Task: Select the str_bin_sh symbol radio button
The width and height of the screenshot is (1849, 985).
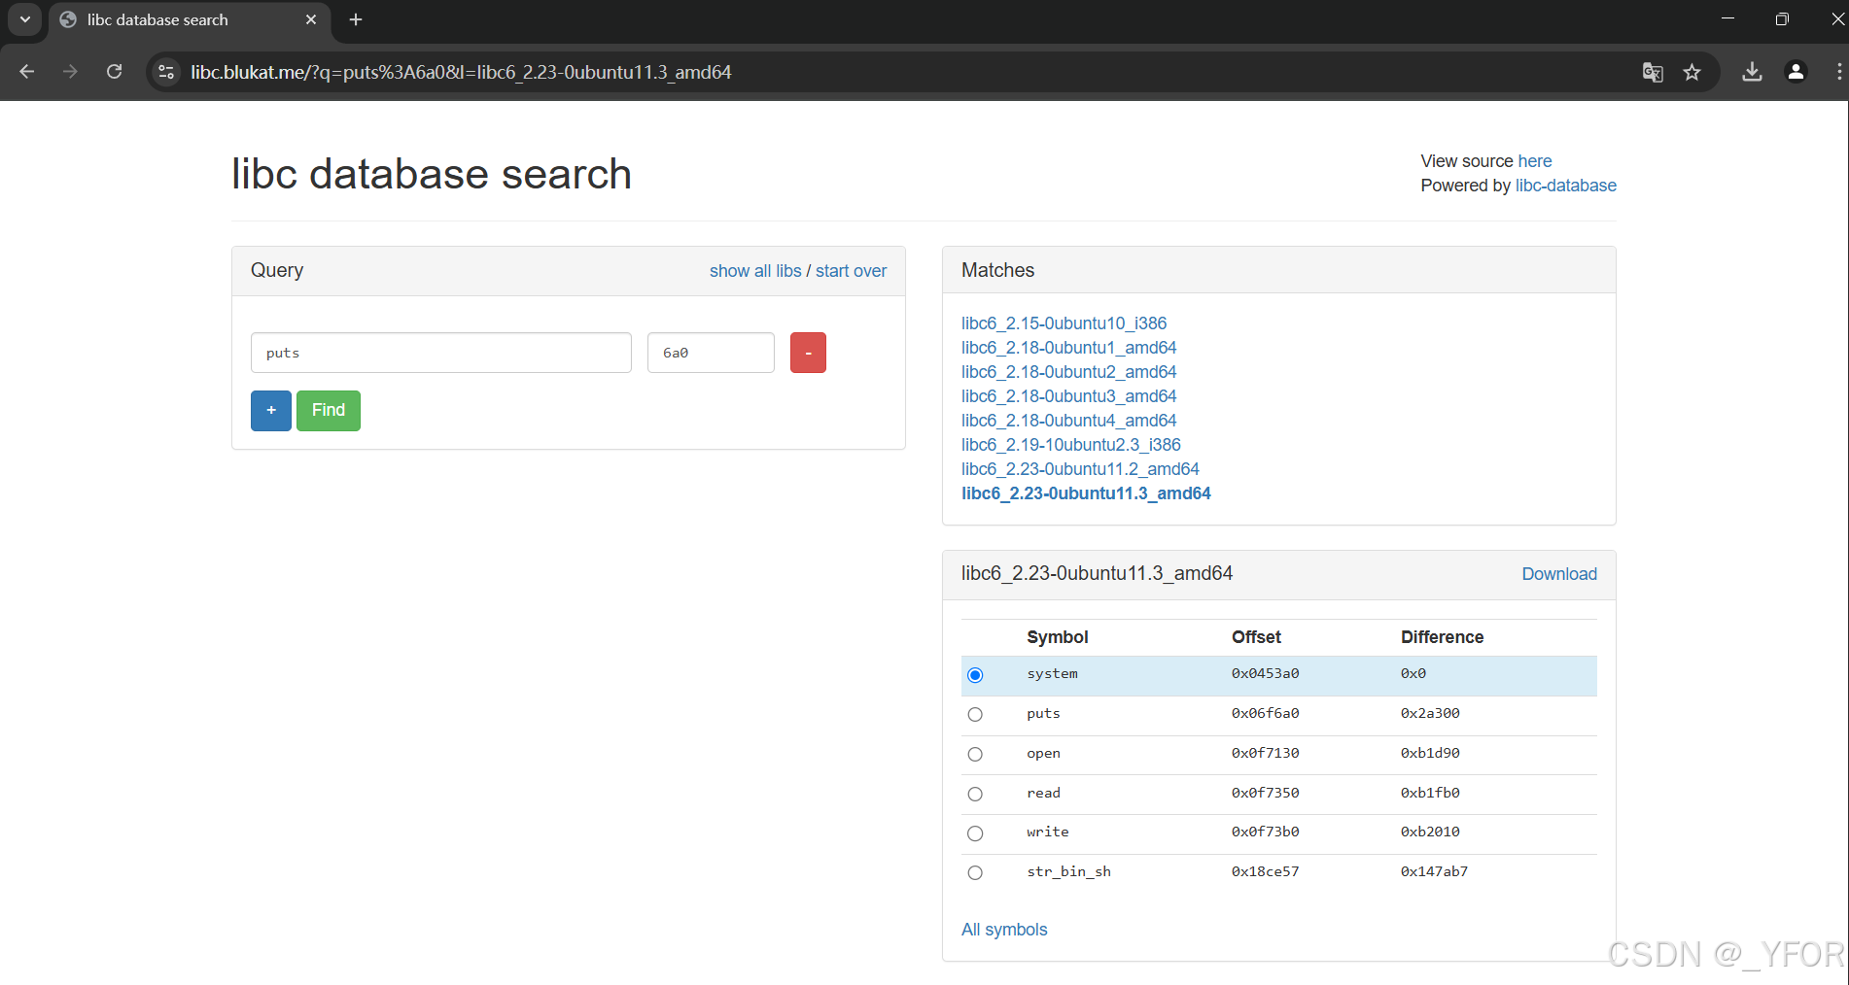Action: [975, 872]
